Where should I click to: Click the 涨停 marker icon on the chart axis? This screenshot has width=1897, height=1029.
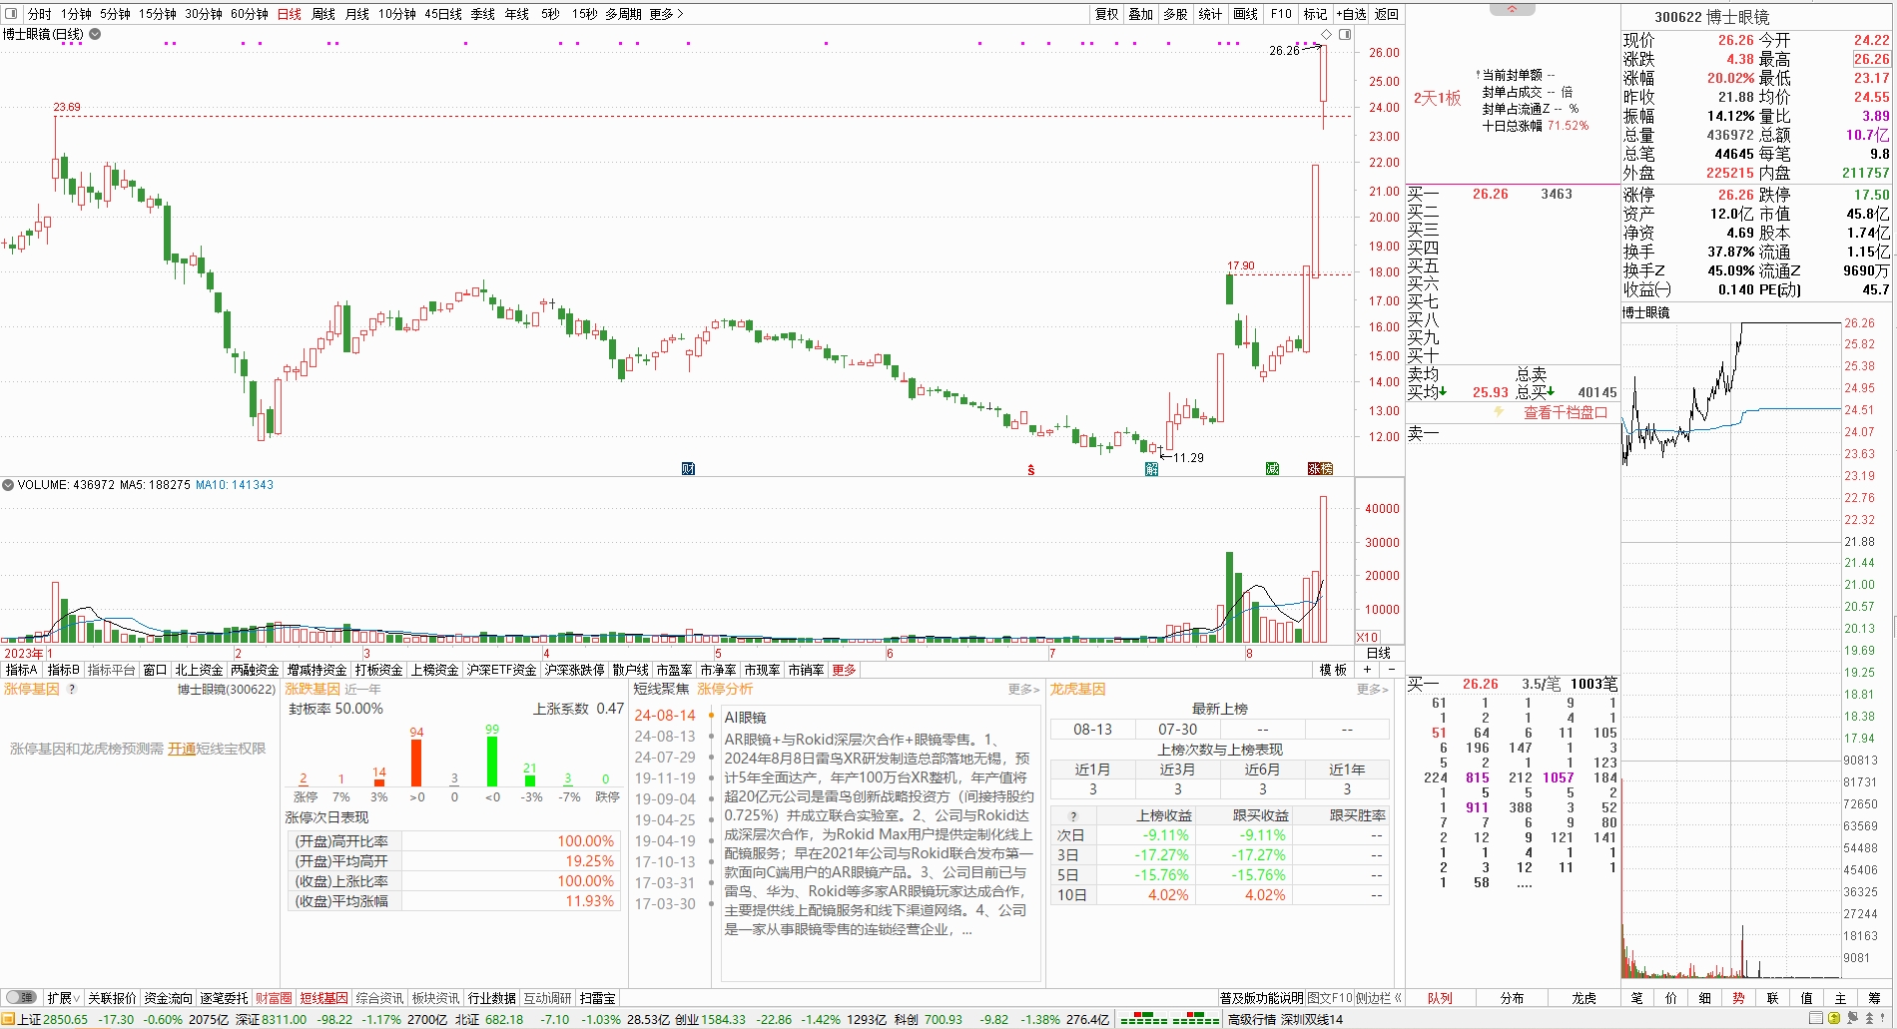click(x=1320, y=468)
